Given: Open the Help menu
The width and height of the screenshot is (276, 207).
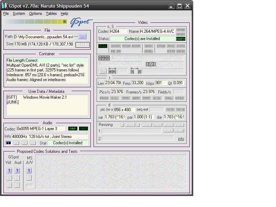Looking at the screenshot, I should point(65,13).
